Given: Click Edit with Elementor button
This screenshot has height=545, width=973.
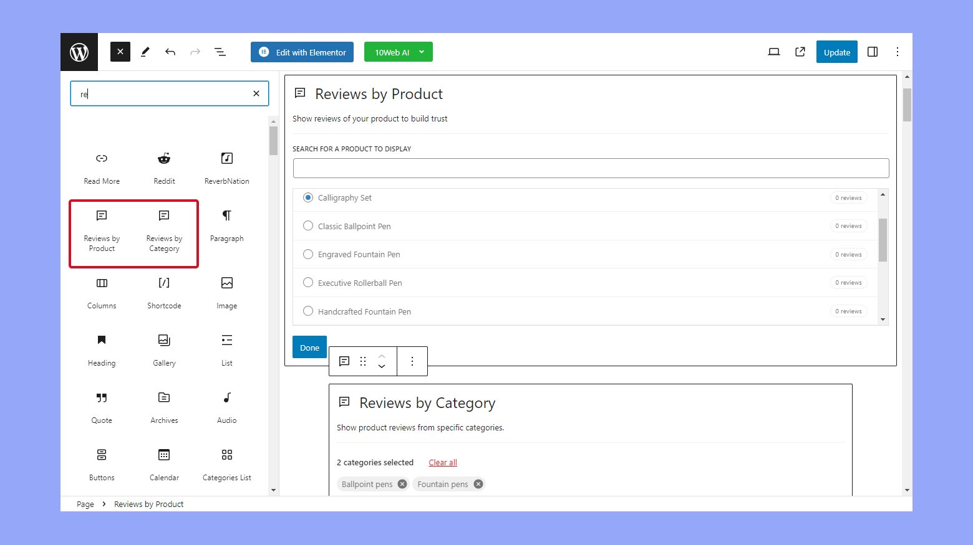Looking at the screenshot, I should pos(303,52).
